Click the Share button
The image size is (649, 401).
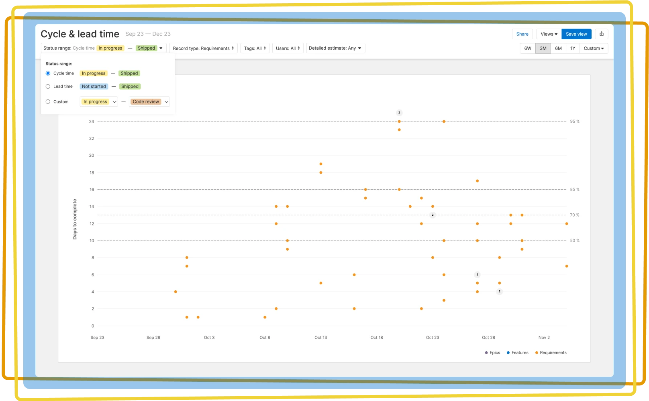pos(522,34)
